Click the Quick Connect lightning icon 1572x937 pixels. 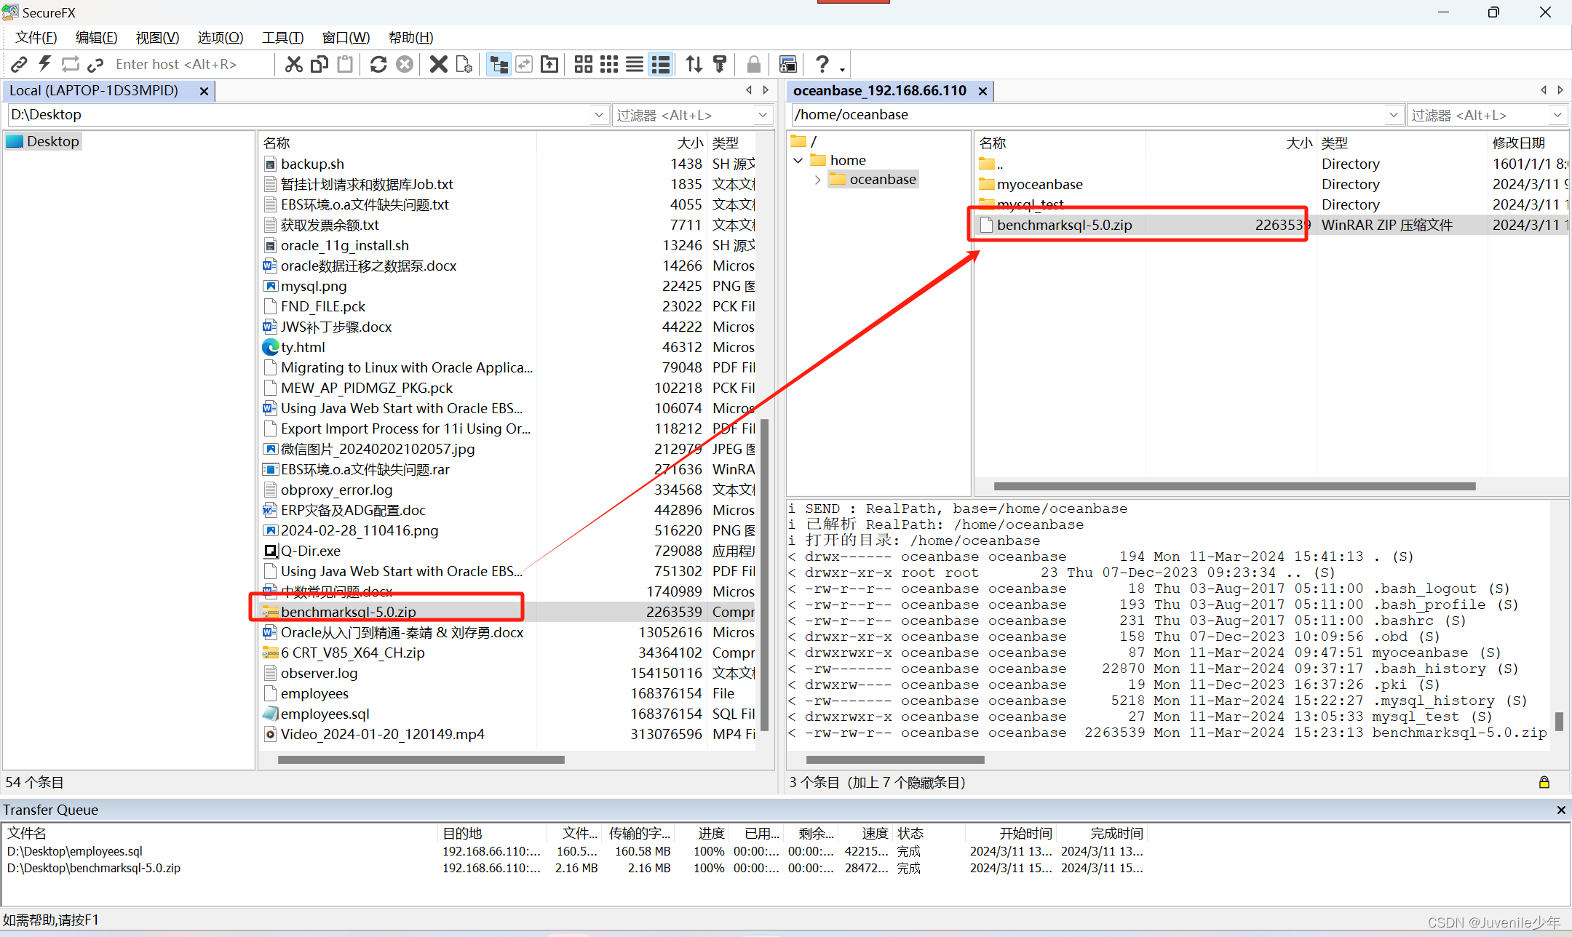45,65
